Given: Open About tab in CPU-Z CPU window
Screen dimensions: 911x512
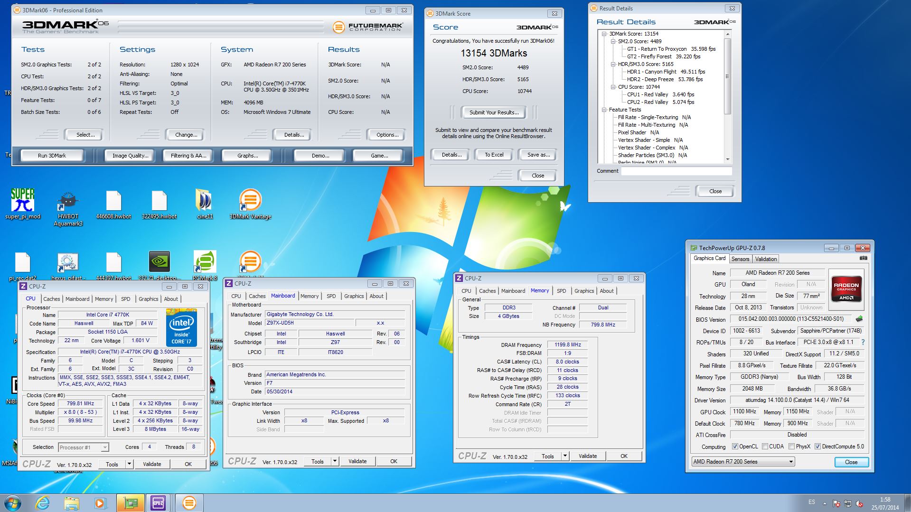Looking at the screenshot, I should tap(171, 299).
